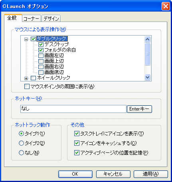Click the tree list scrollbar thumb
The height and width of the screenshot is (182, 172).
147,54
